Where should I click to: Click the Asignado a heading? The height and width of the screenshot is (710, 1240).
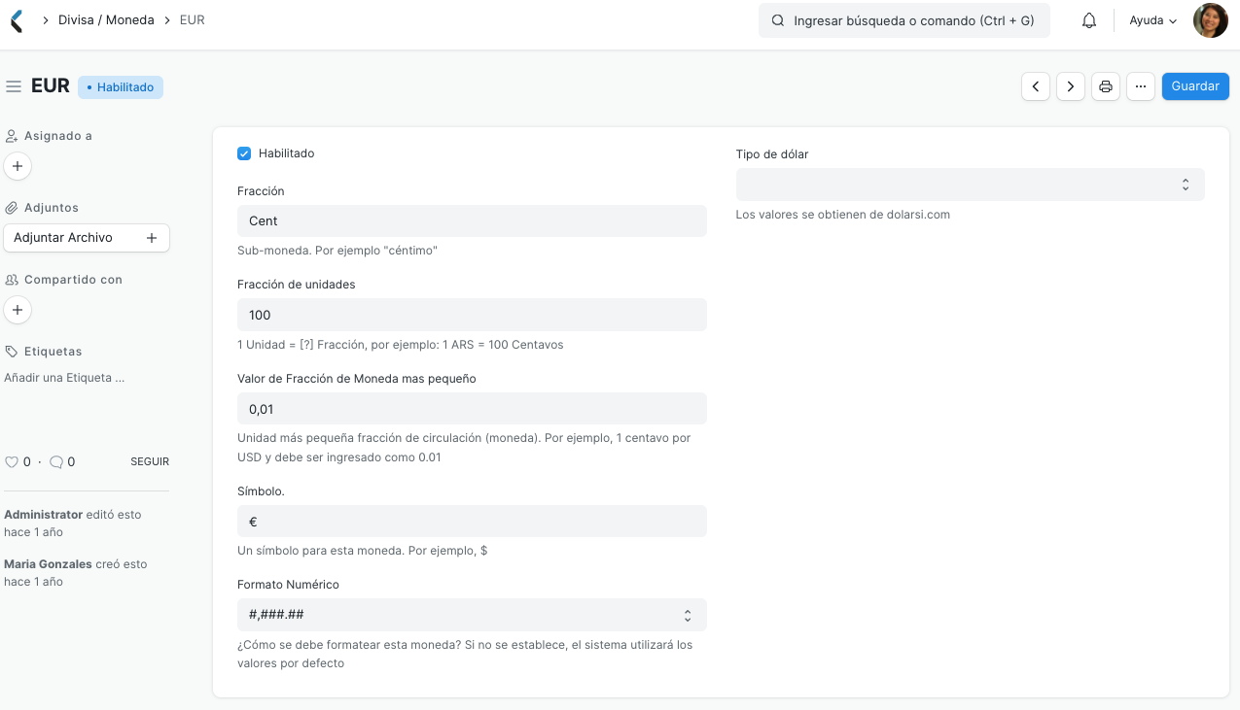click(58, 136)
